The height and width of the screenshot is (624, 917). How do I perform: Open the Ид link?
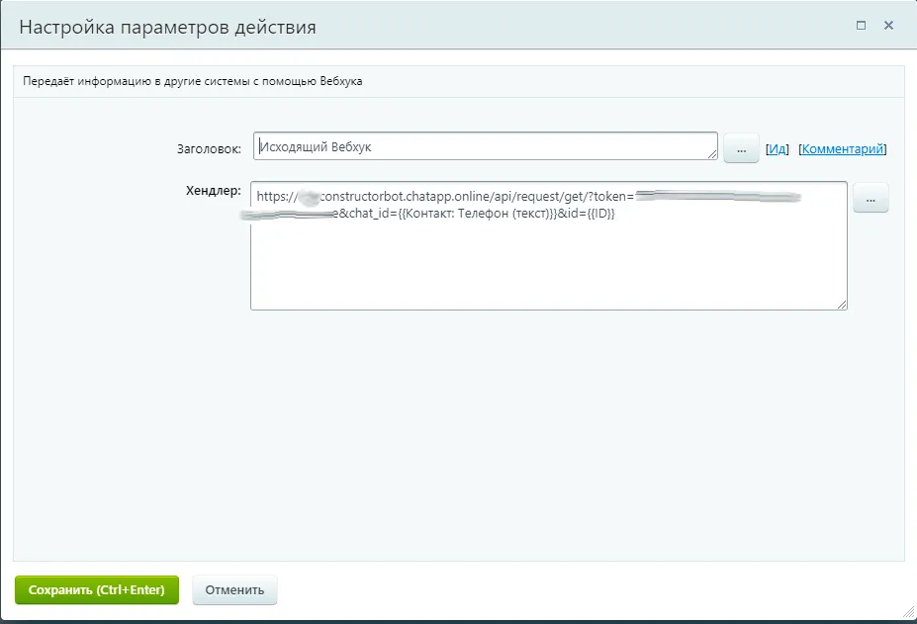coord(778,148)
